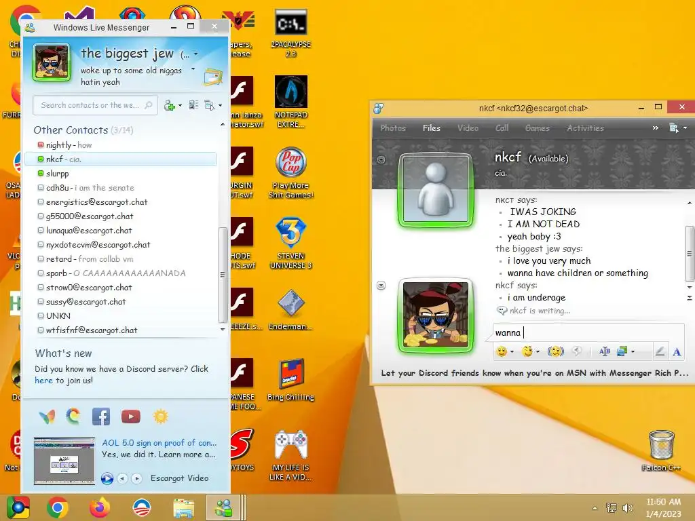
Task: Click the search contacts input field
Action: coord(95,105)
